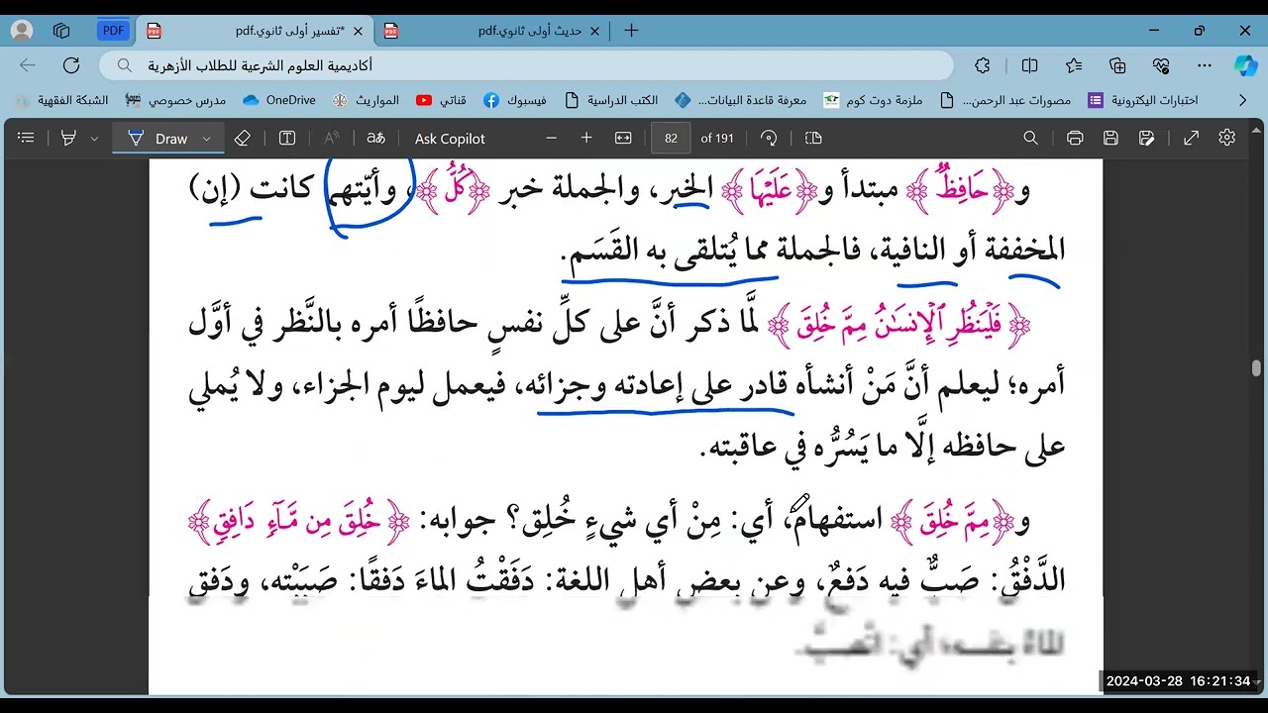This screenshot has height=713, width=1268.
Task: Open the Copilot sidebar
Action: pos(1245,65)
